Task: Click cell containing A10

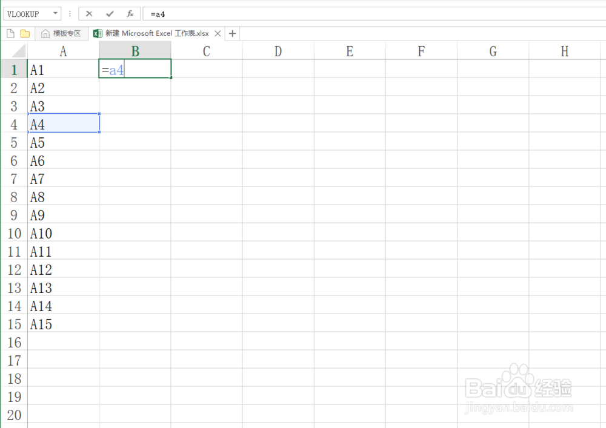Action: tap(64, 233)
